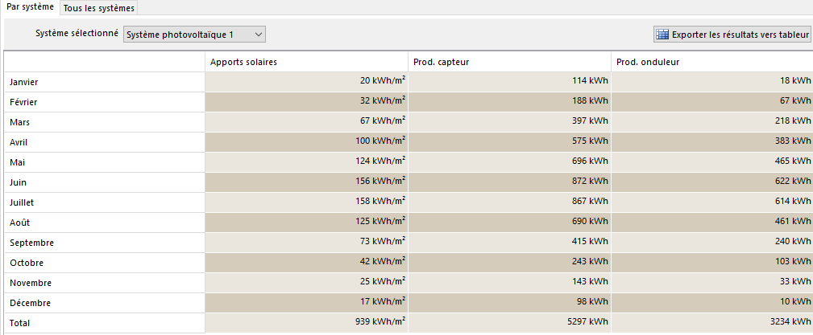813x335 pixels.
Task: Select the 5297 kWh total capteur cell
Action: tap(509, 323)
